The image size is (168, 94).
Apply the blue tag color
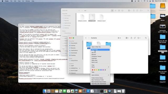pyautogui.click(x=101, y=70)
